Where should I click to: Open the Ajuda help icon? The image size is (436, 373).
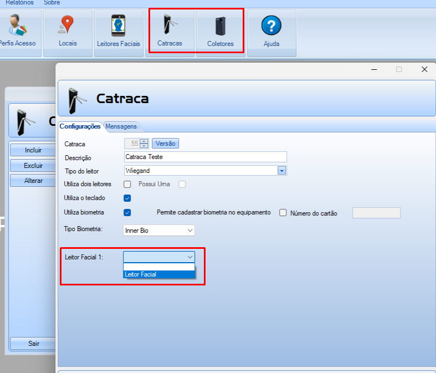(x=271, y=25)
